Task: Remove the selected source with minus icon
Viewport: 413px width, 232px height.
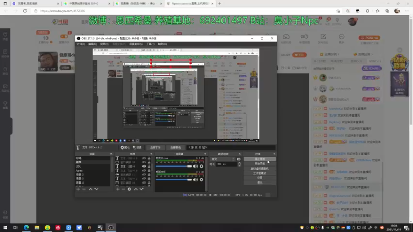Action: click(x=123, y=189)
